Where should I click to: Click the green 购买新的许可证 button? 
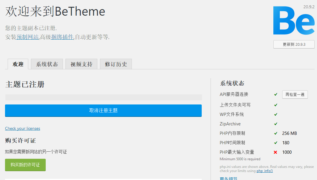[25, 165]
